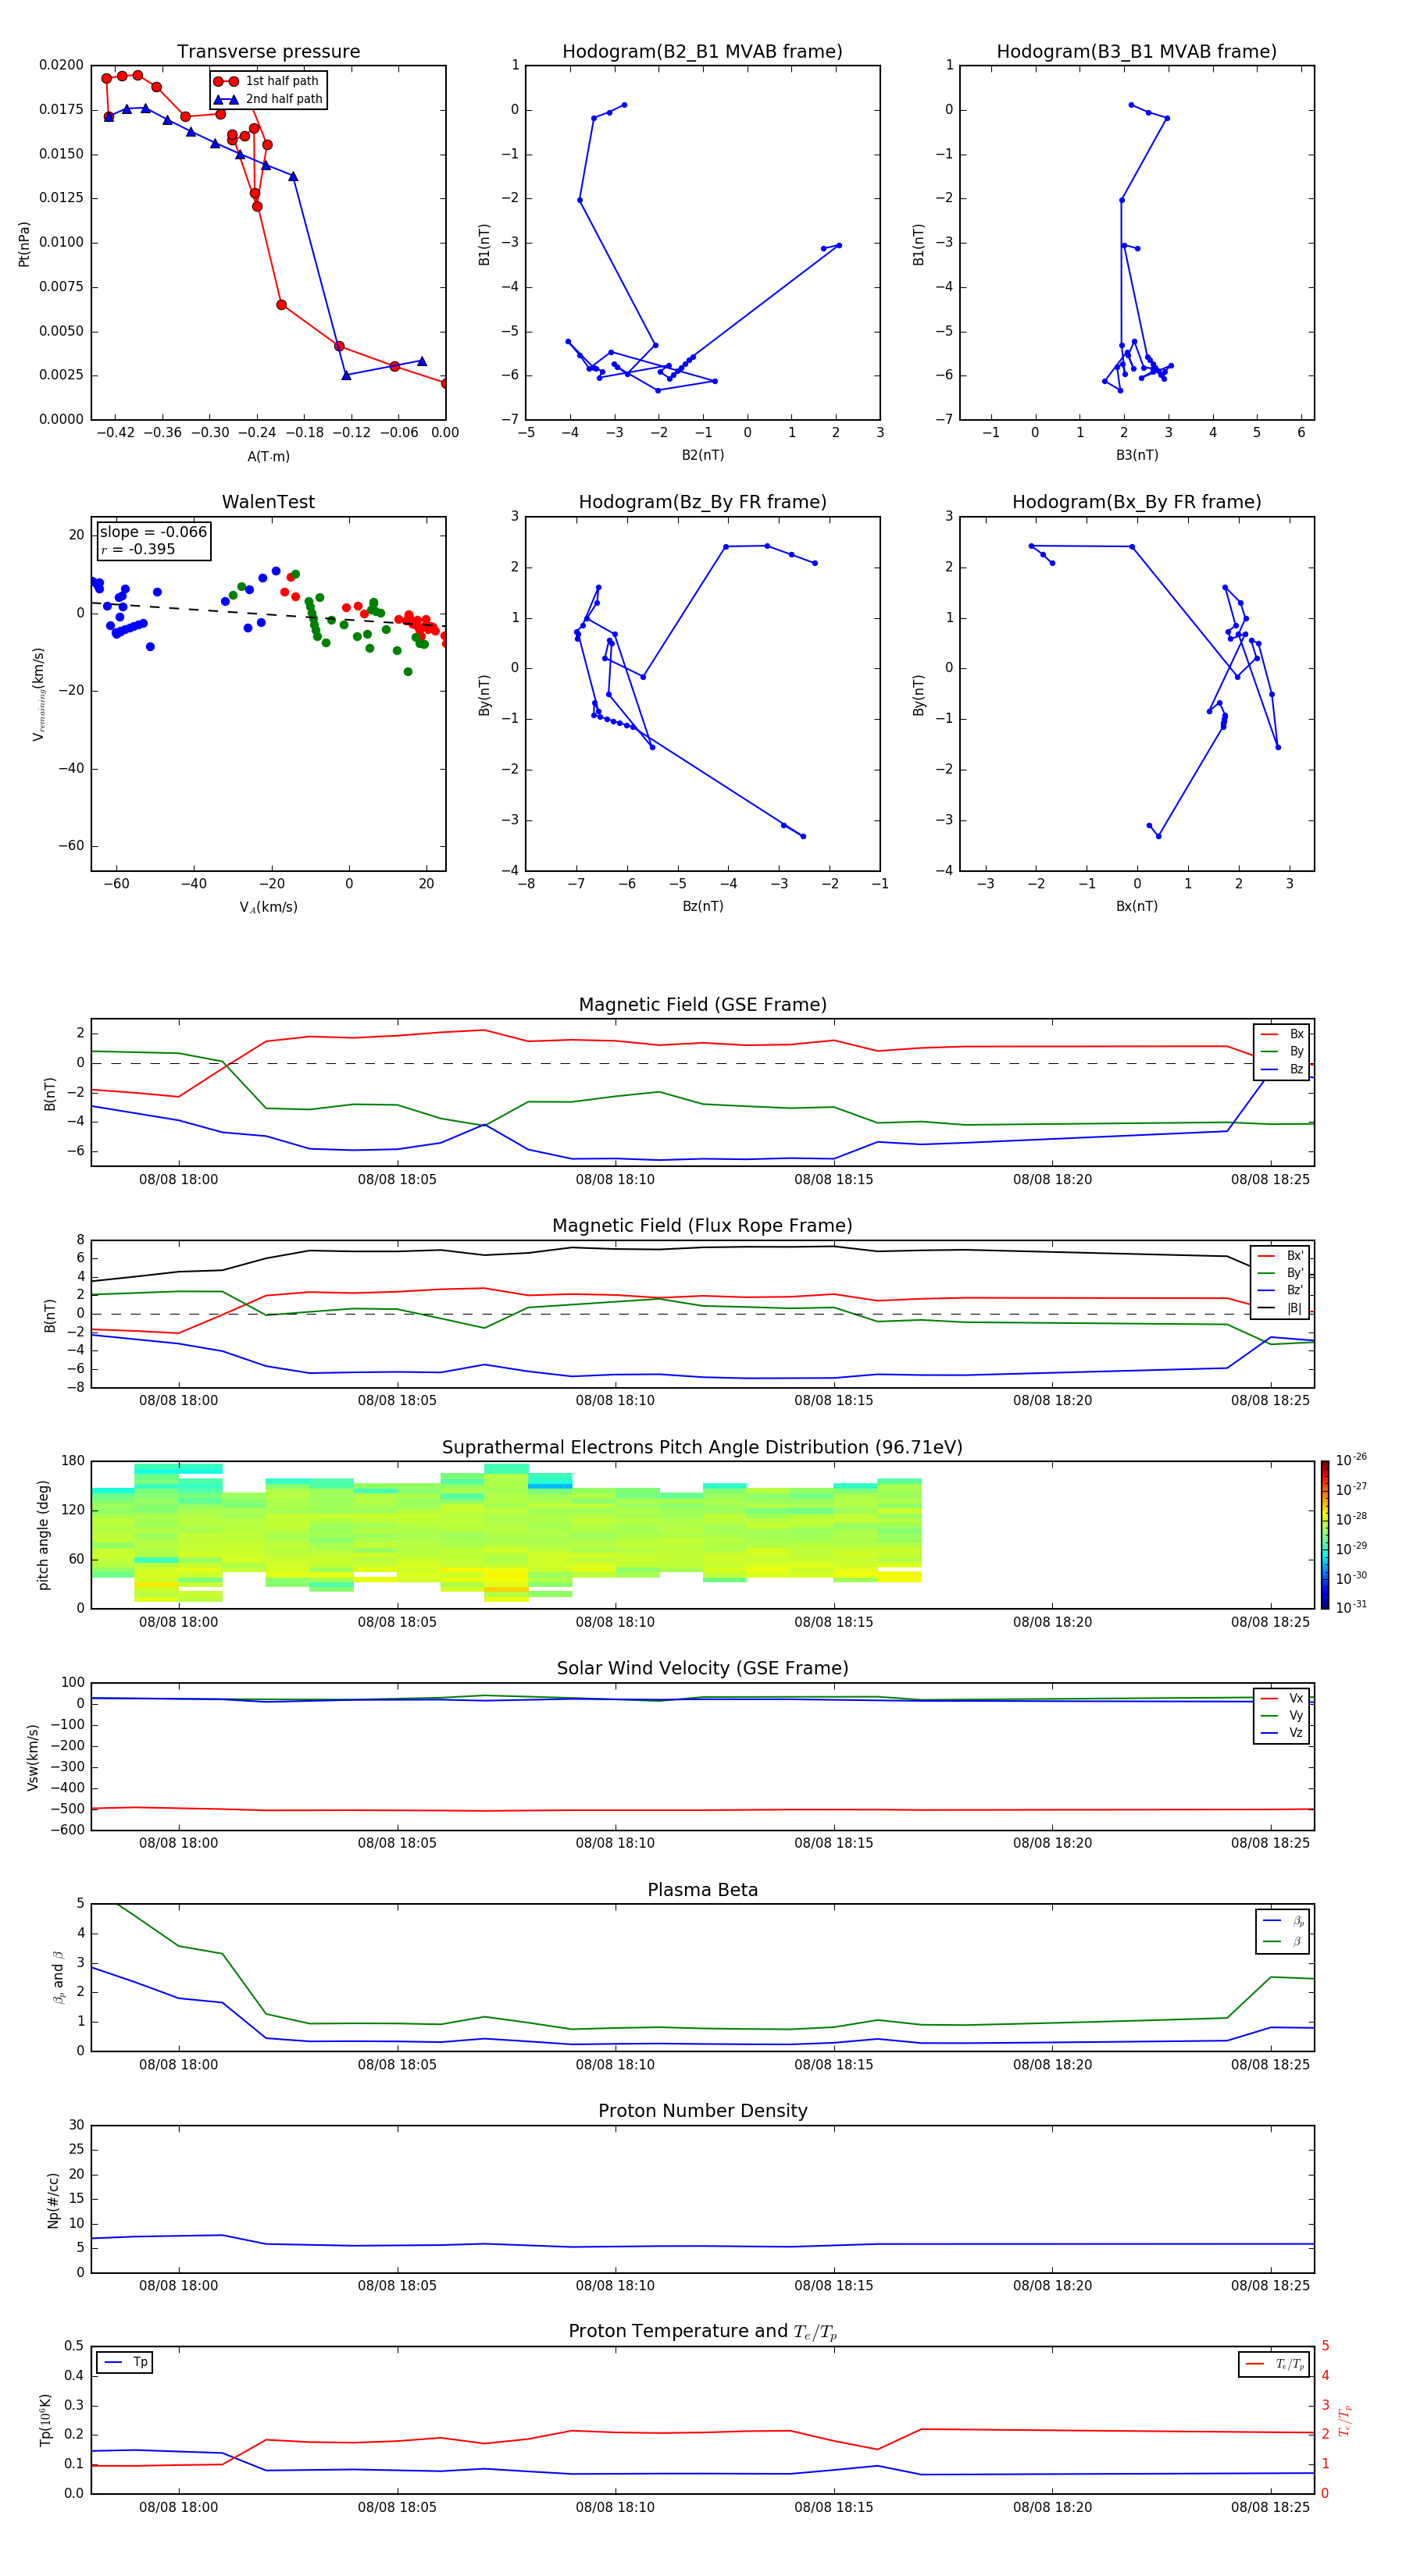Select the Bx' legend entry in Flux Rope plot
Image resolution: width=1406 pixels, height=2576 pixels.
1281,1256
